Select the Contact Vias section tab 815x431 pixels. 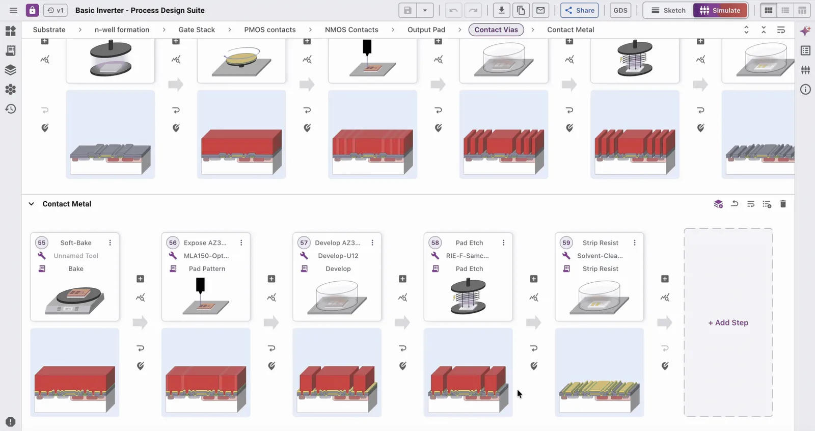[x=496, y=30]
